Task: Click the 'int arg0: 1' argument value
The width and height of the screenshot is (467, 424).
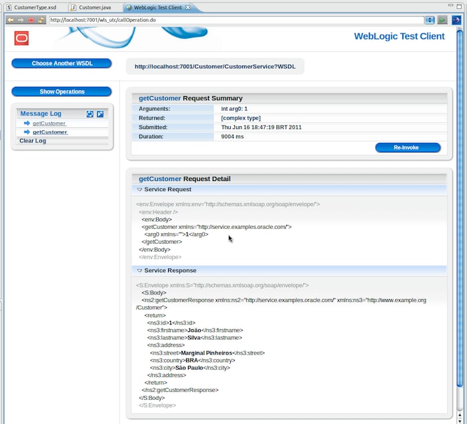Action: [x=234, y=109]
